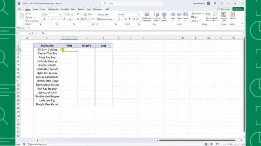
Task: Click AutoSum sigma button
Action: [x=197, y=13]
